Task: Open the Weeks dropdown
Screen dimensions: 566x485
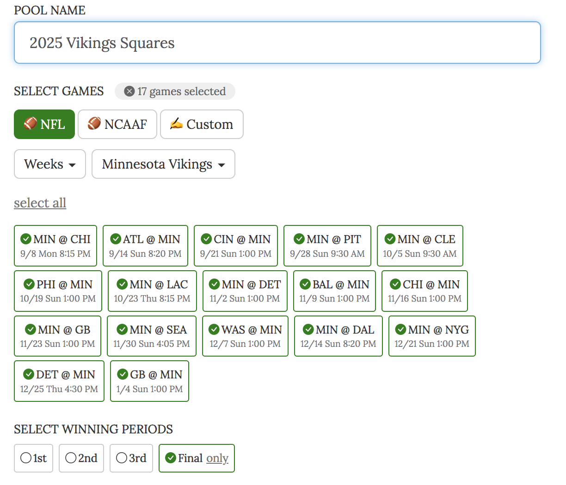Action: point(50,164)
